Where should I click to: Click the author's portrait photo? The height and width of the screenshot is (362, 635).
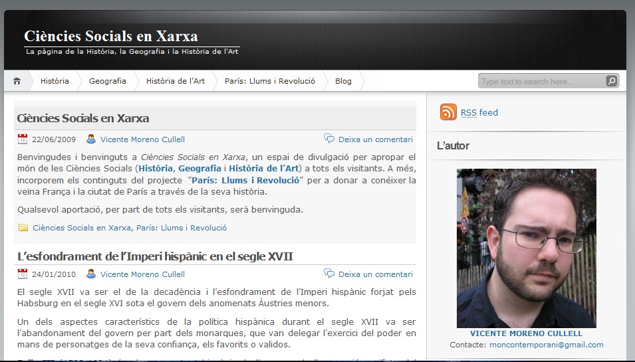tap(526, 248)
